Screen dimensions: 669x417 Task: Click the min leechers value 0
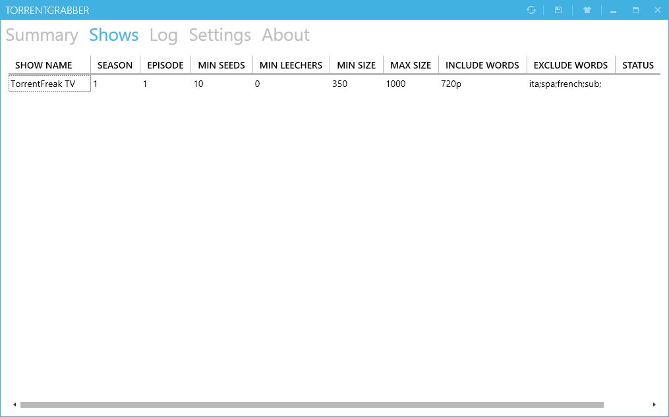pyautogui.click(x=257, y=84)
